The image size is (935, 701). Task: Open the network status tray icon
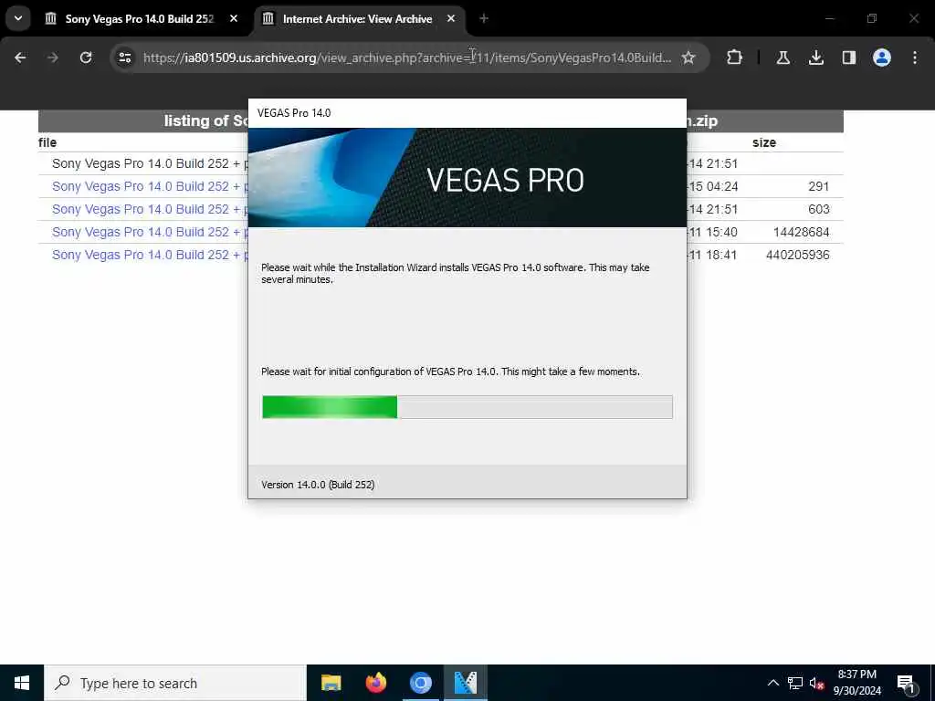795,683
